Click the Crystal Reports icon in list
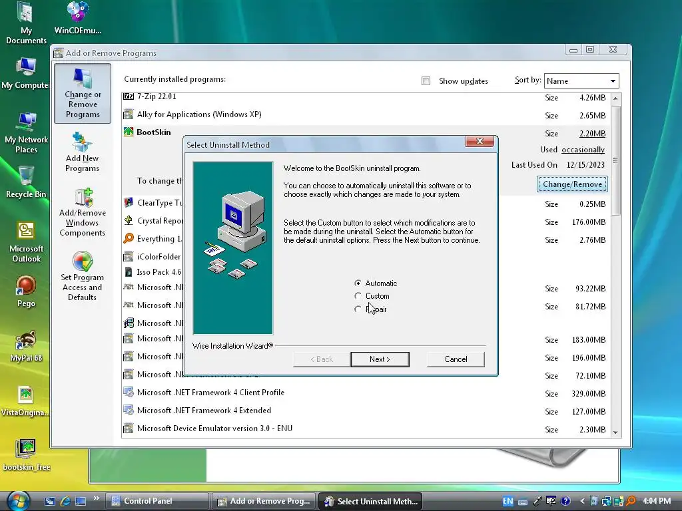 pyautogui.click(x=129, y=221)
